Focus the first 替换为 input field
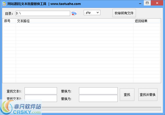This screenshot has width=165, height=115. tap(98, 91)
